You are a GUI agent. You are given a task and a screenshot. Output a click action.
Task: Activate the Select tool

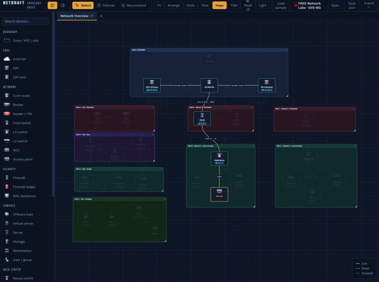tap(83, 5)
